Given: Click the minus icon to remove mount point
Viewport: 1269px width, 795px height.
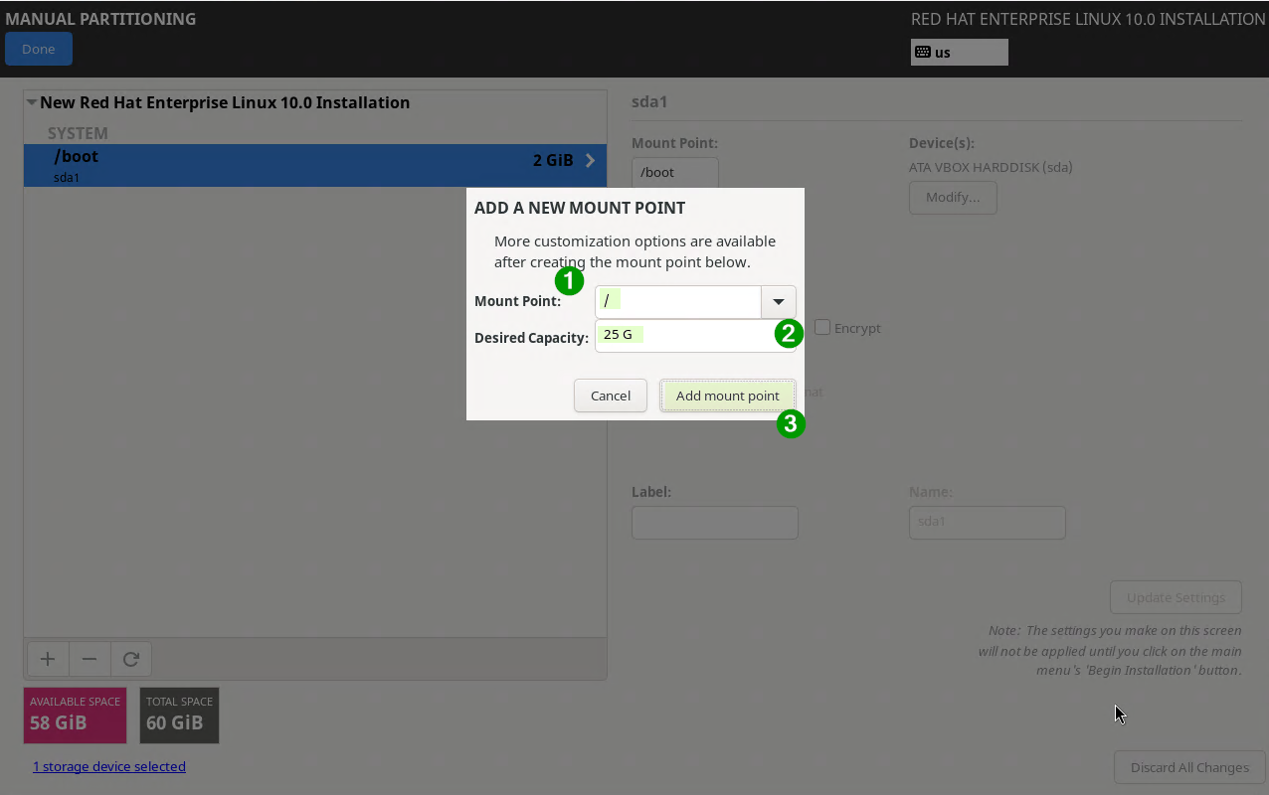Looking at the screenshot, I should point(90,659).
